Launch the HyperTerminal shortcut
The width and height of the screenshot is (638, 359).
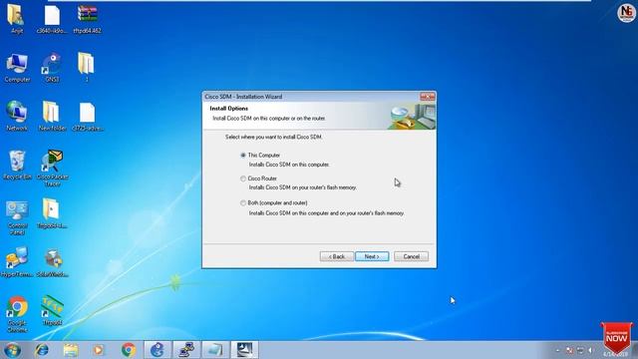[x=17, y=262]
